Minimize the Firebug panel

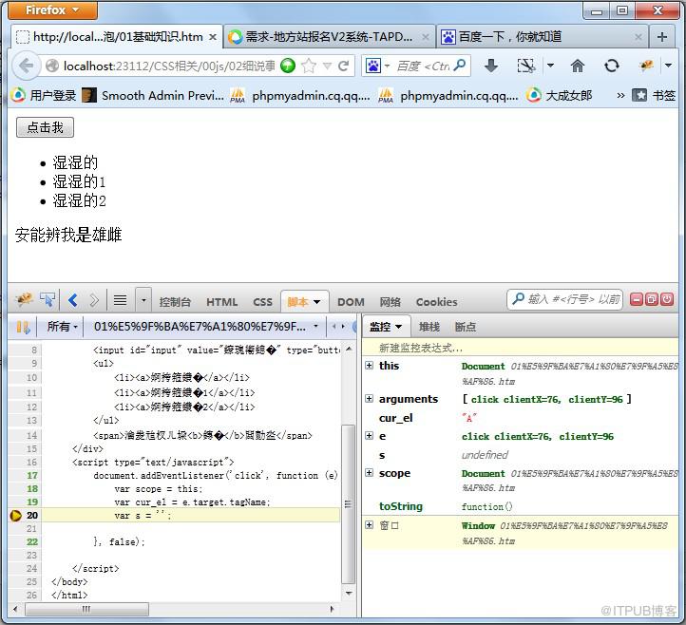(637, 299)
